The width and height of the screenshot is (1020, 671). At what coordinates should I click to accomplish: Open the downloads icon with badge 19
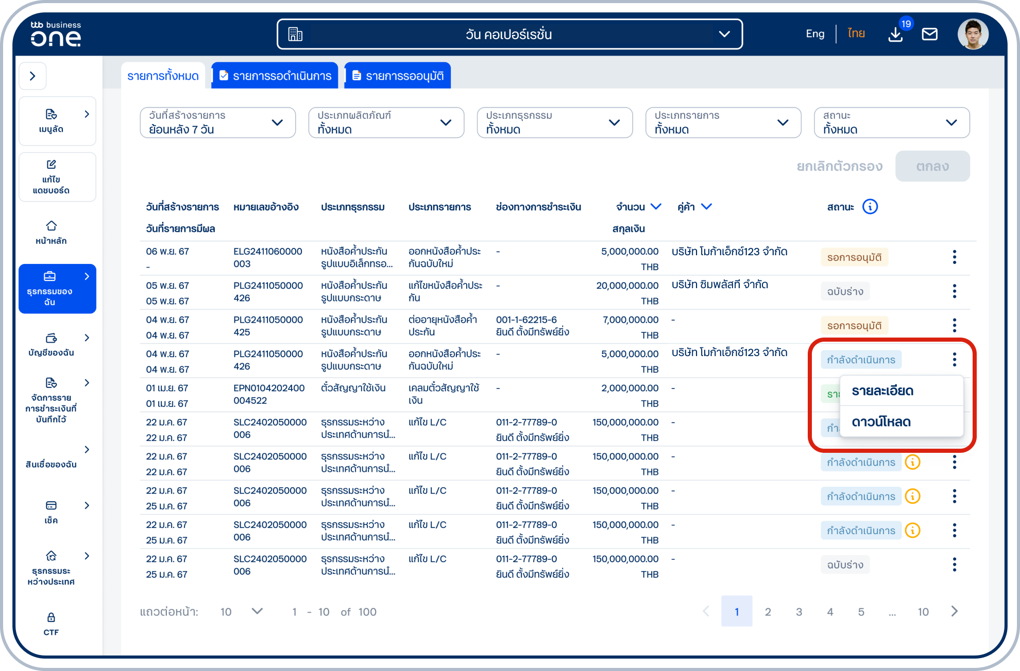[x=895, y=34]
